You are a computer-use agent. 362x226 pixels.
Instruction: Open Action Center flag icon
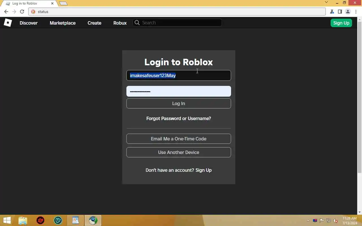point(322,221)
